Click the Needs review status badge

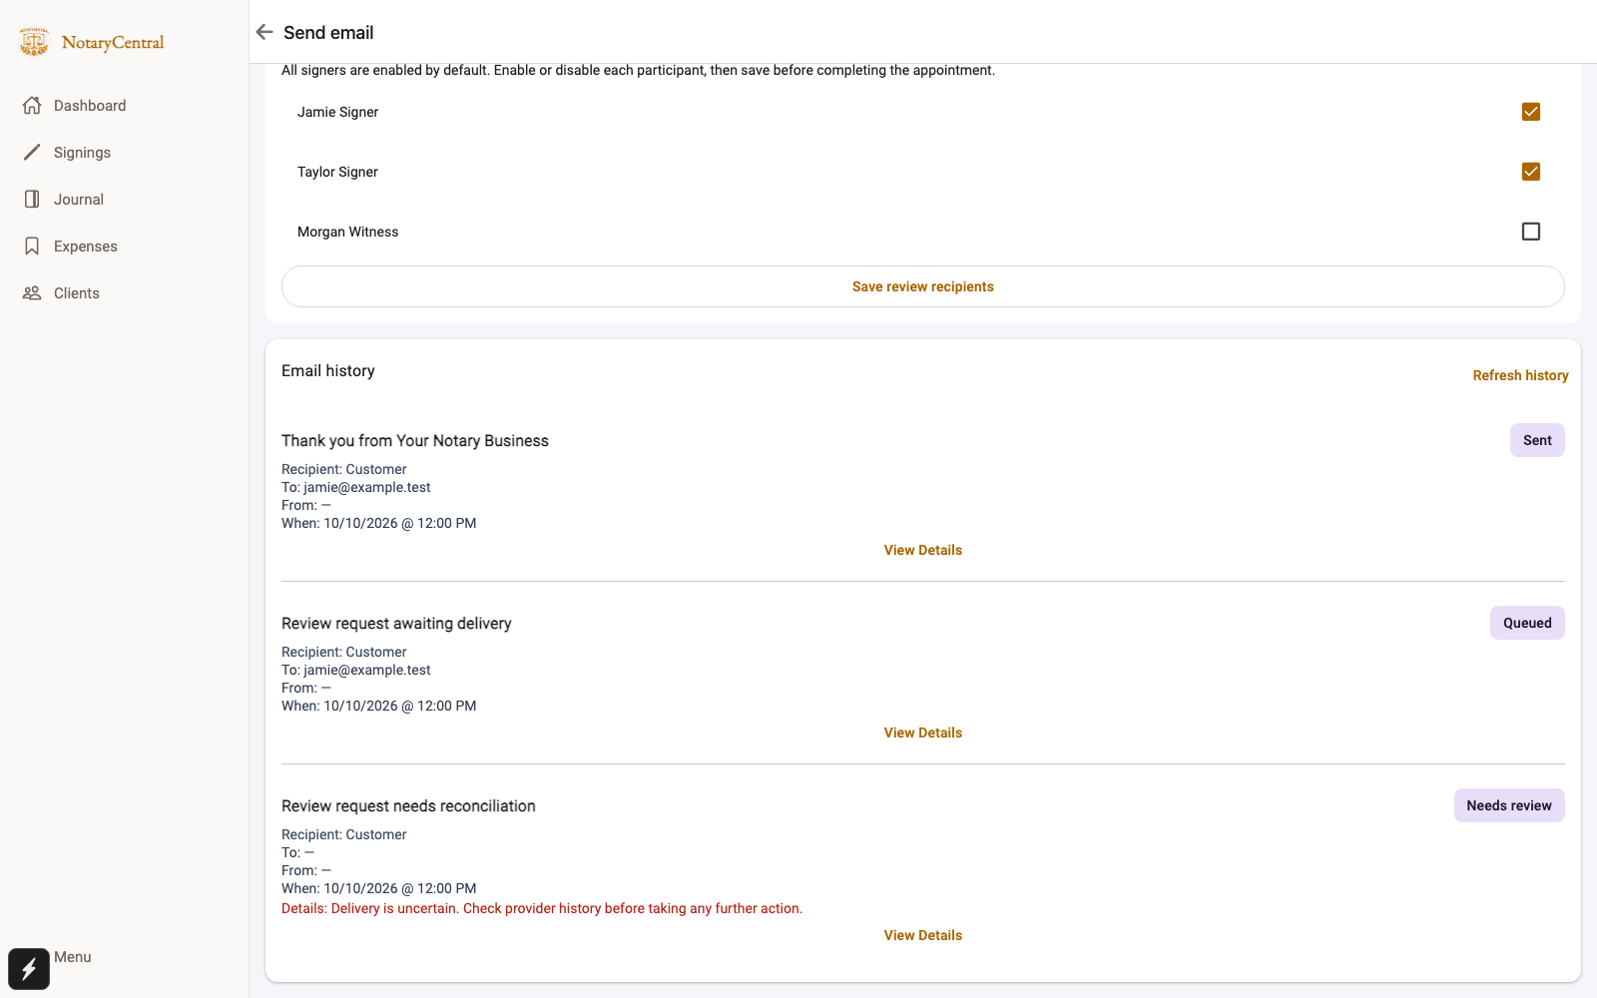[1509, 805]
